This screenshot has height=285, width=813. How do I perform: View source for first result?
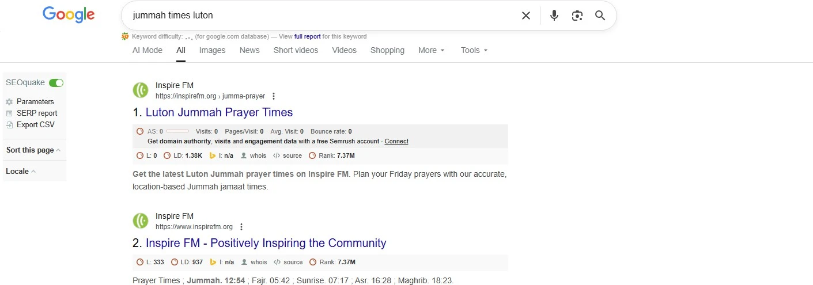point(288,155)
